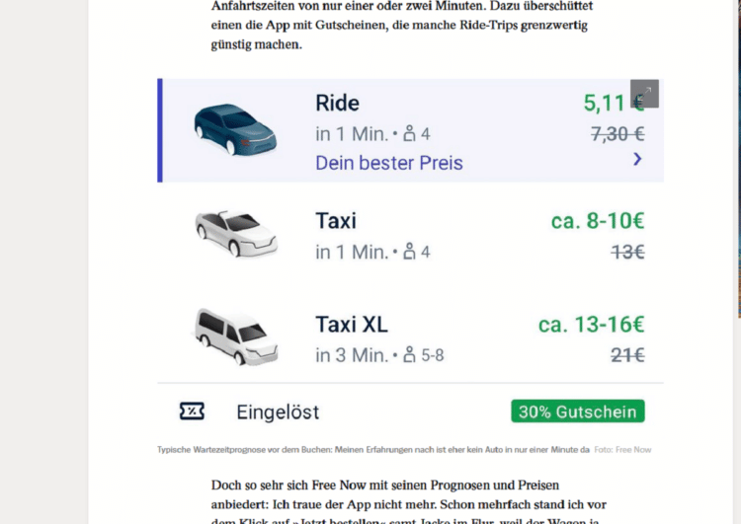Click the Dein bester Preis label
Image resolution: width=741 pixels, height=524 pixels.
(x=389, y=163)
